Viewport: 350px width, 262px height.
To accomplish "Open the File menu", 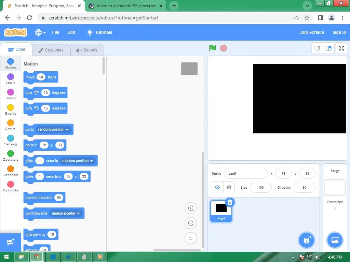I will coord(56,32).
